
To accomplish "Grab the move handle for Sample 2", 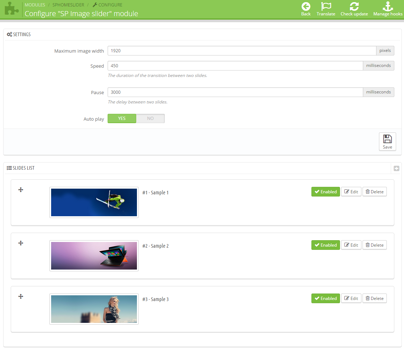I will 21,243.
